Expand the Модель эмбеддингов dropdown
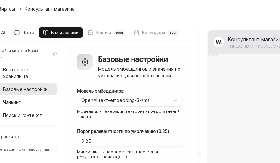280x163 pixels. tap(130, 101)
